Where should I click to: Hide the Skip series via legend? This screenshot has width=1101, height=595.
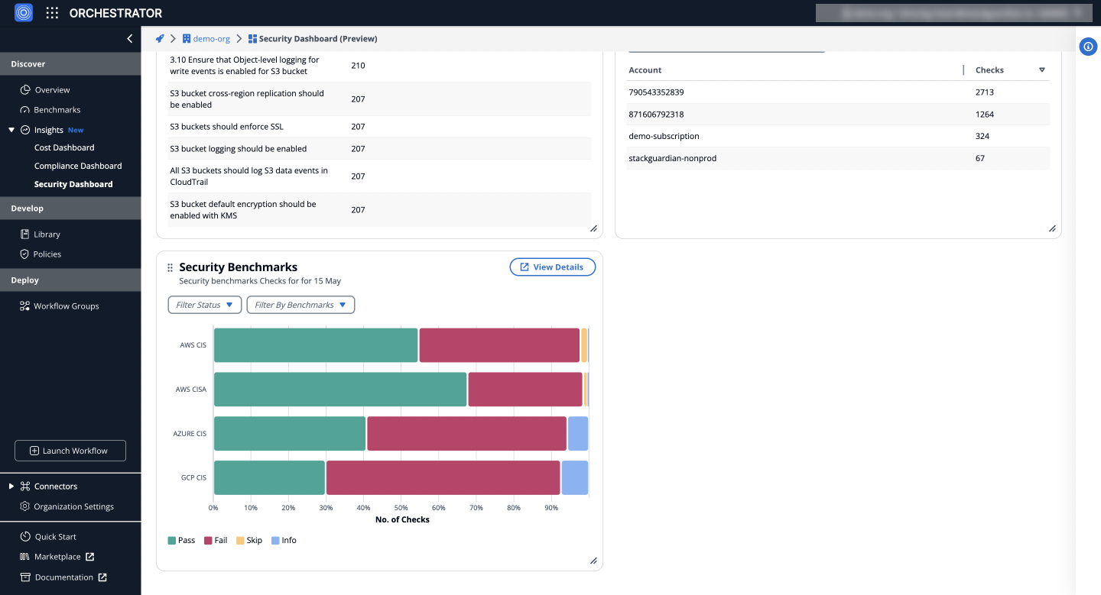[x=249, y=540]
